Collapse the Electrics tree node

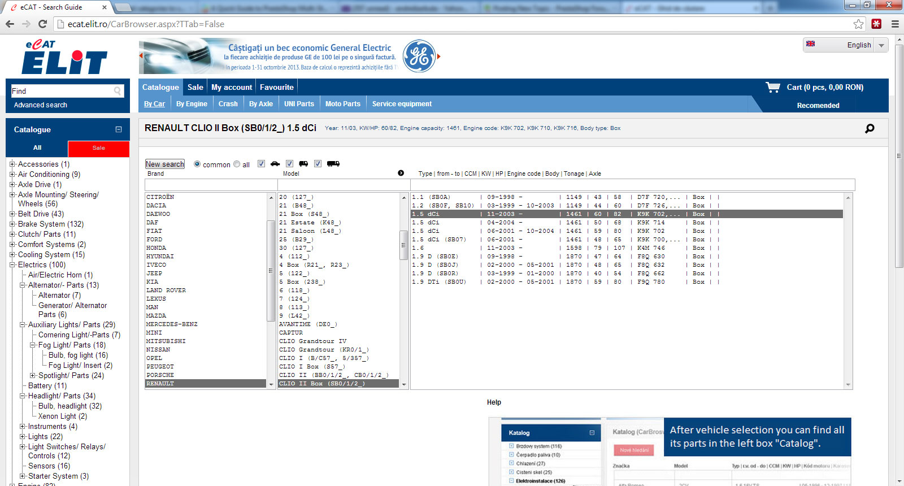(x=12, y=265)
